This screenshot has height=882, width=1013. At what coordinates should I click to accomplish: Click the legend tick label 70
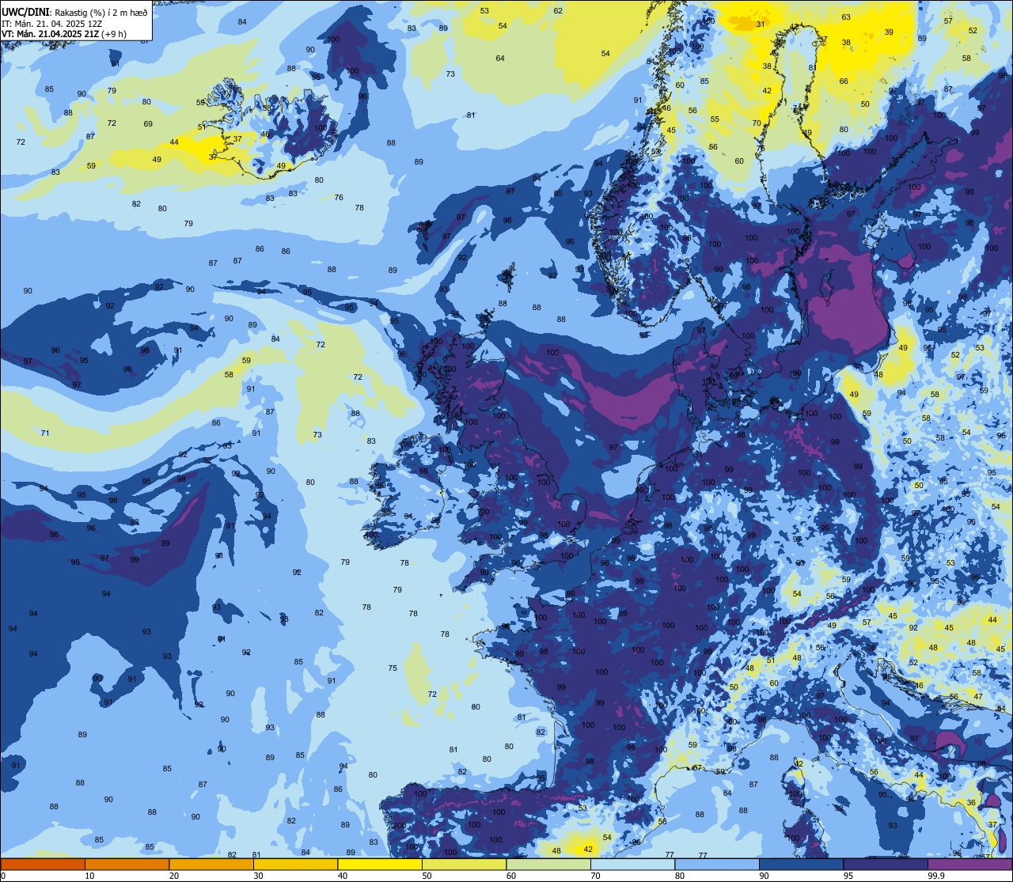(595, 876)
